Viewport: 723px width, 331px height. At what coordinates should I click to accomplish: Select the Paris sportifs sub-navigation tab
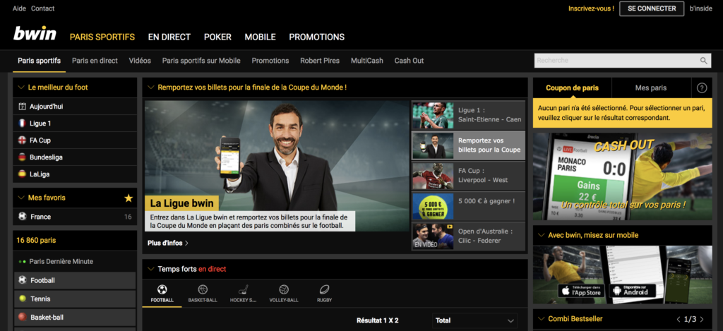coord(40,61)
